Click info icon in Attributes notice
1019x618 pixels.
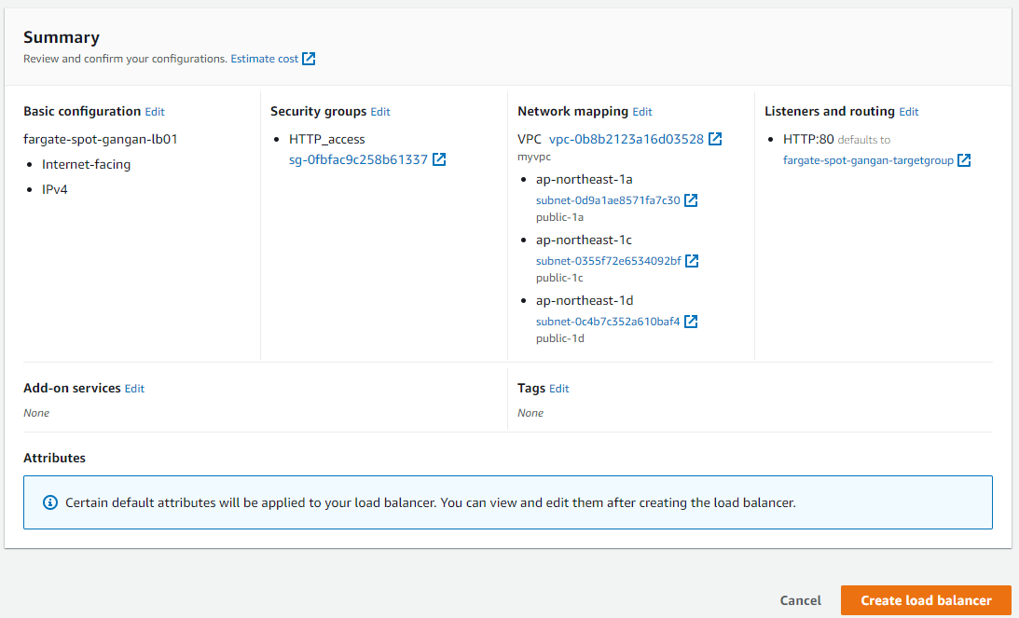pyautogui.click(x=51, y=502)
